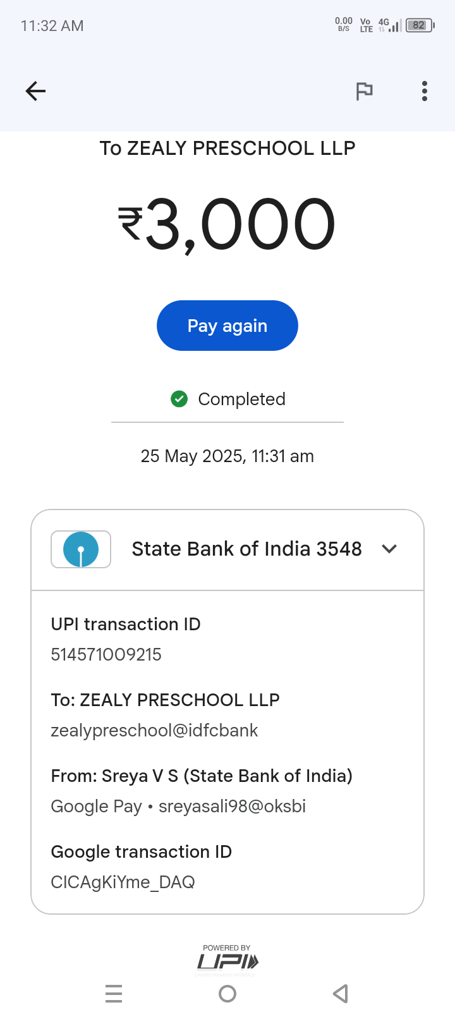Screen dimensions: 455x1019
Task: Tap the ₹3,000 amount text
Action: tap(227, 224)
